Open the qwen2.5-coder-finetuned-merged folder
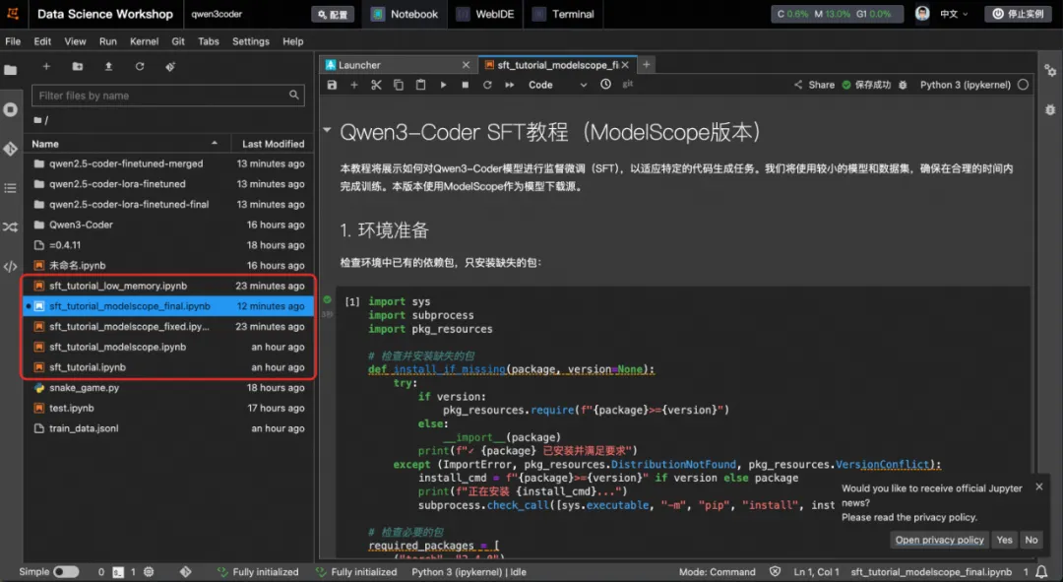Screen dimensions: 1063x582 point(168,163)
